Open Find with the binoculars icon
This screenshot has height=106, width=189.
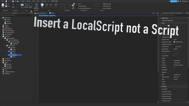click(x=22, y=5)
